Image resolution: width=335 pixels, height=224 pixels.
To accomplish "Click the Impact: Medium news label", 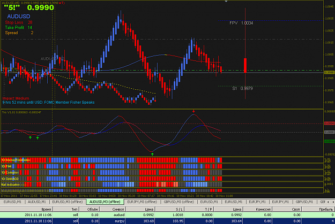I will 16,98.
